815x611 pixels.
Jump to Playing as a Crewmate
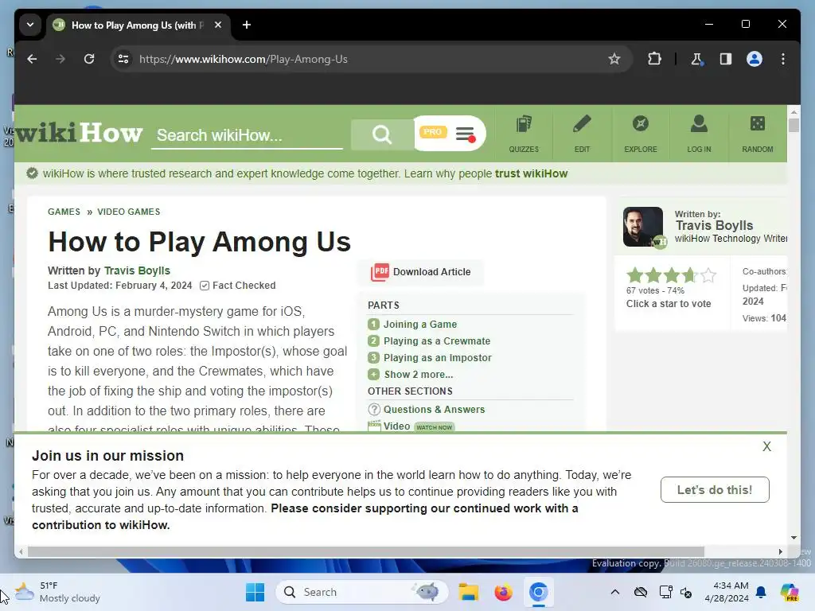tap(437, 341)
